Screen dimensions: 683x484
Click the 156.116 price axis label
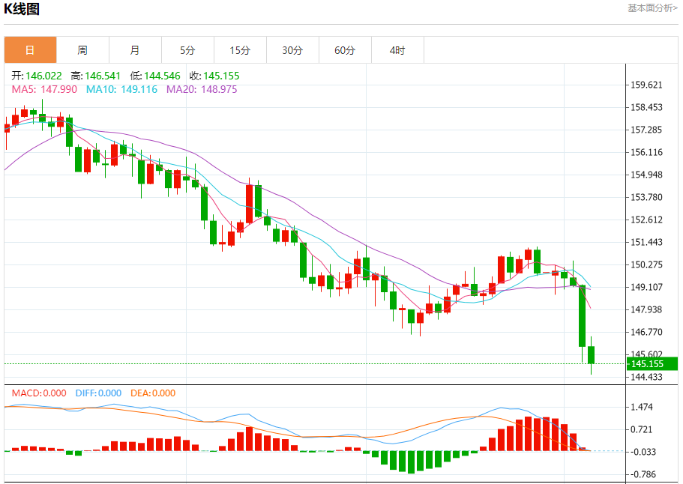[x=646, y=152]
